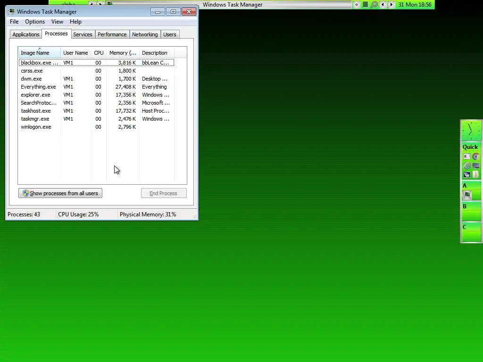Sort by Image Name column header
The width and height of the screenshot is (483, 362).
[40, 53]
